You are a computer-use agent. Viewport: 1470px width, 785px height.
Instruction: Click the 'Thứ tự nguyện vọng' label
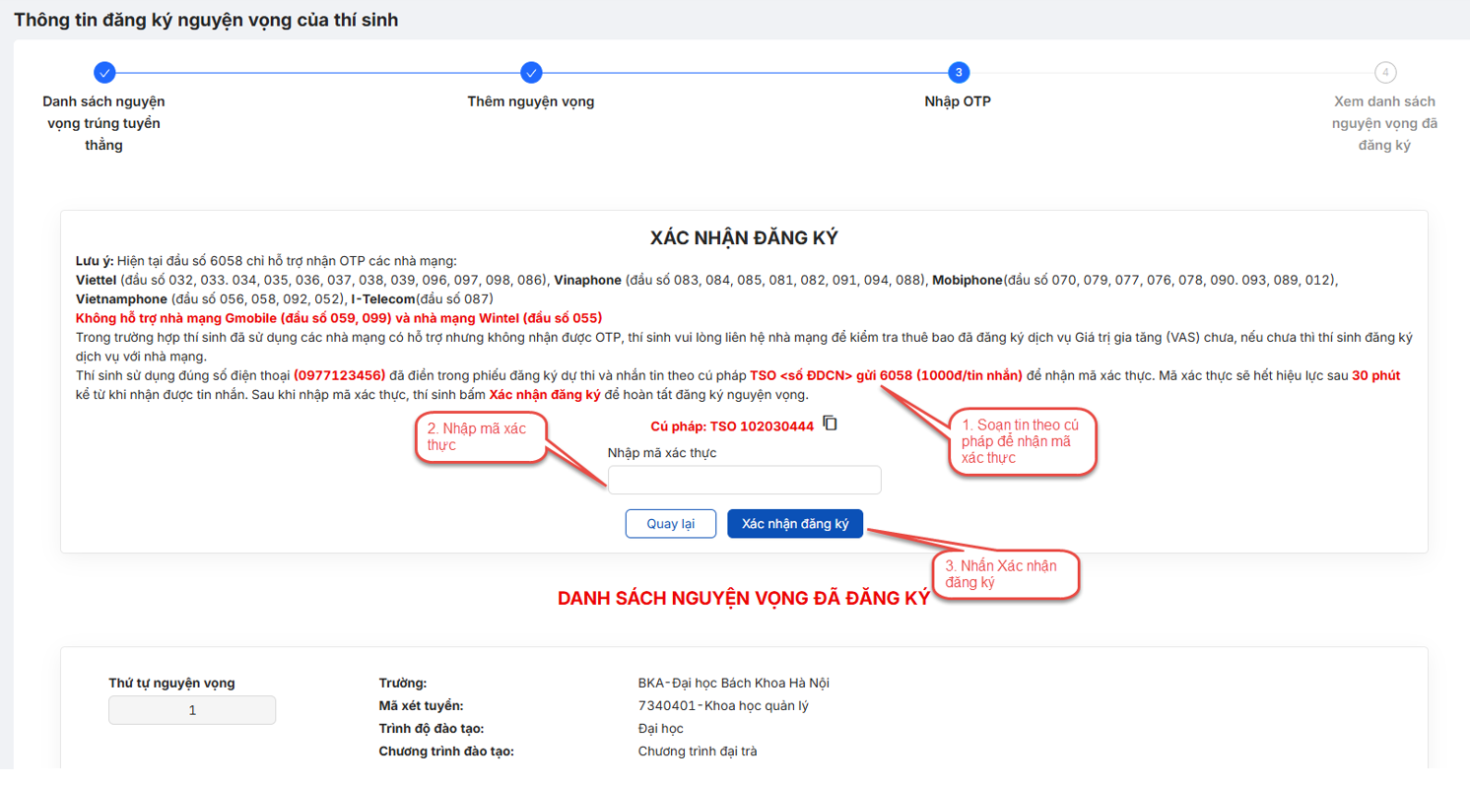pyautogui.click(x=171, y=683)
